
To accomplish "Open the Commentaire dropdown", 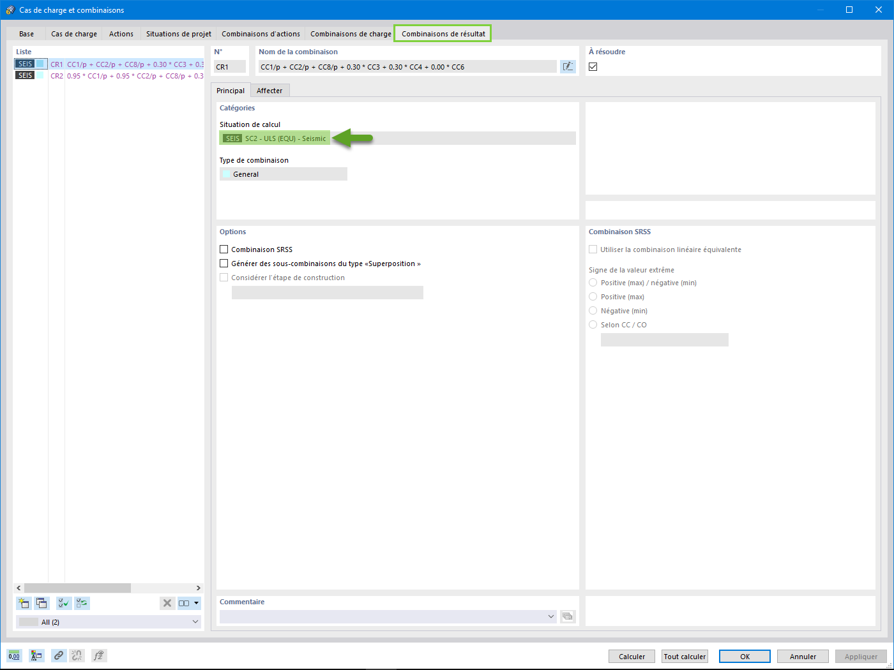I will (x=551, y=616).
